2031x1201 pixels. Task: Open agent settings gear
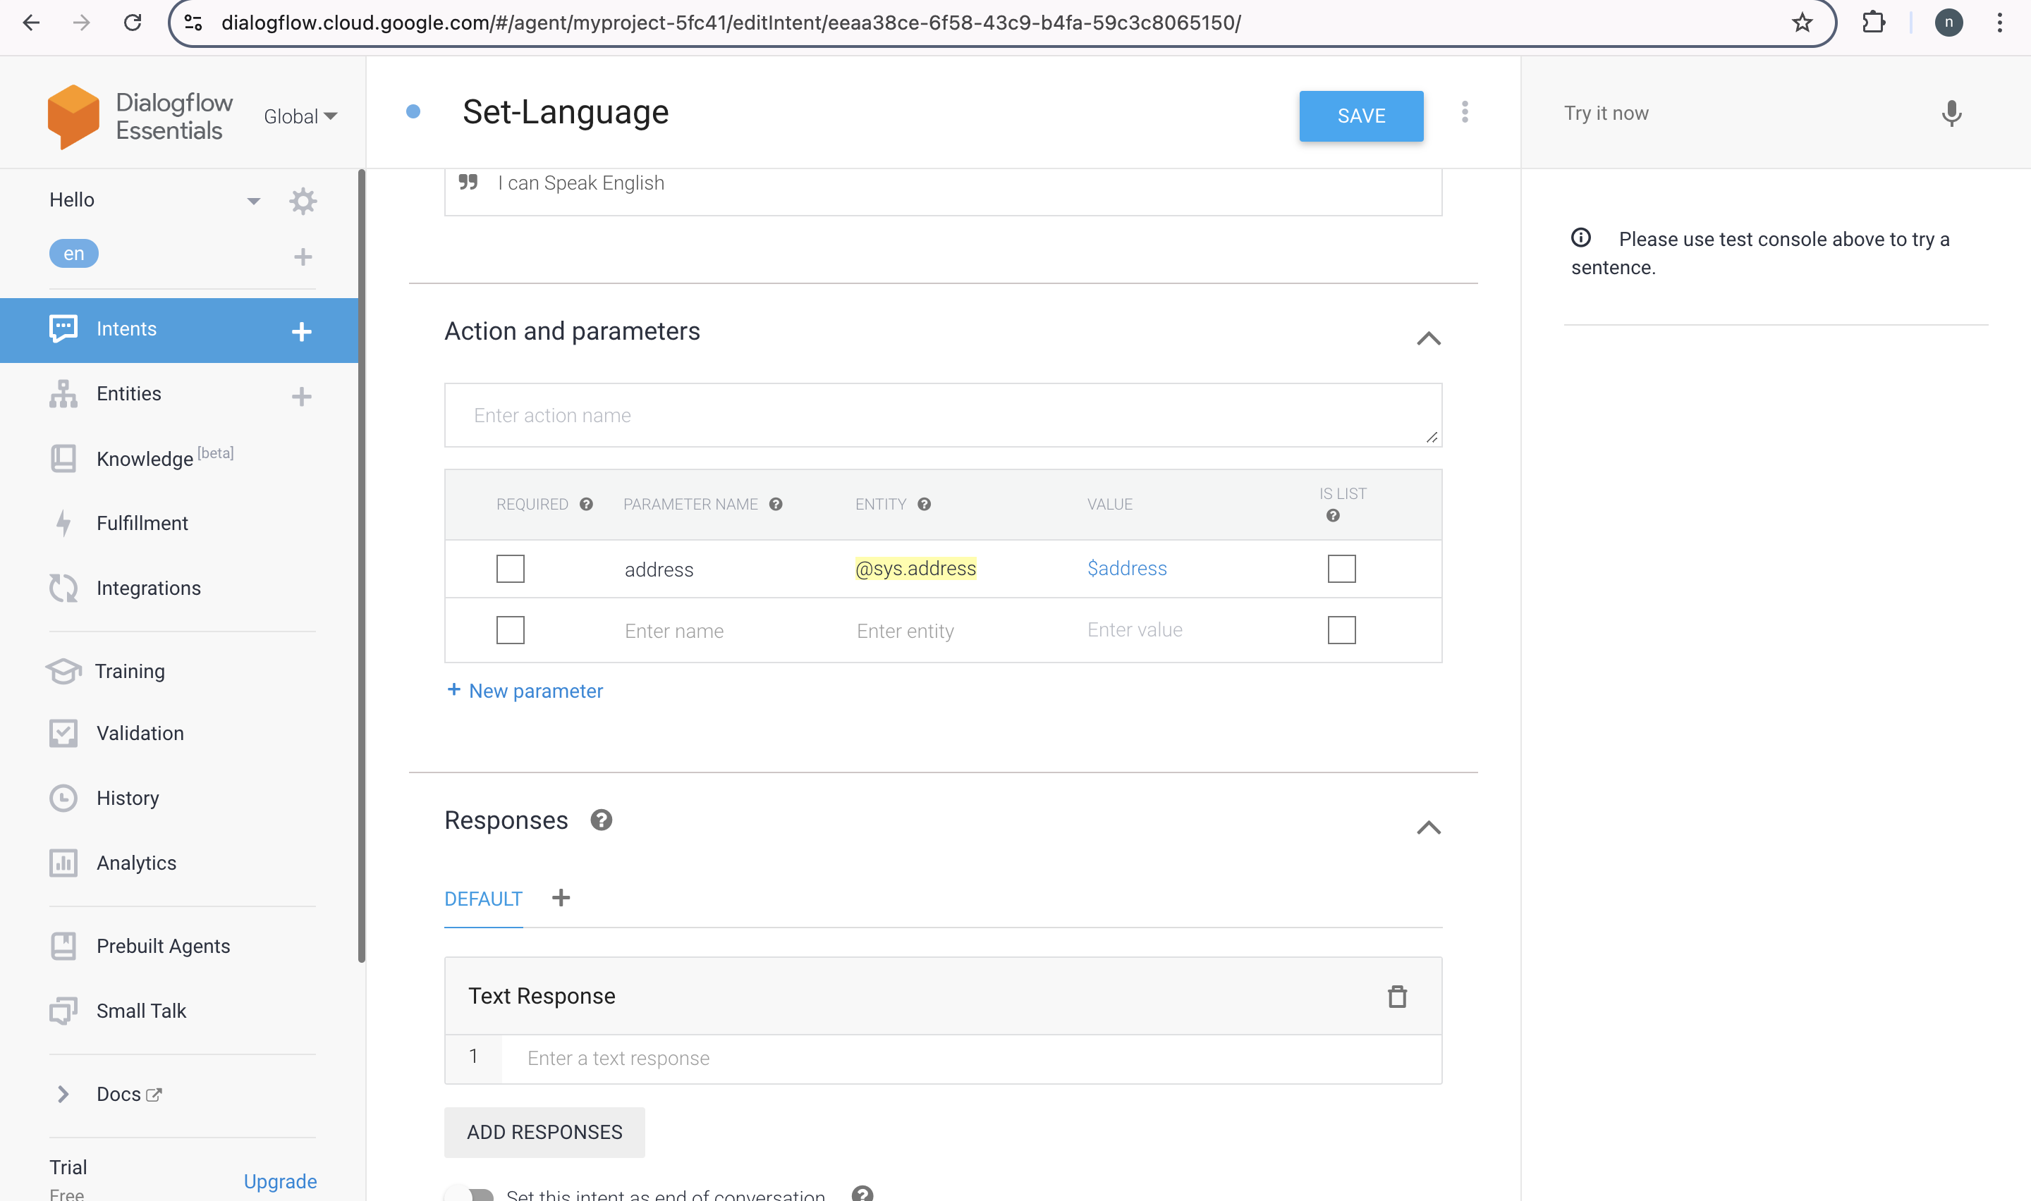(x=303, y=201)
